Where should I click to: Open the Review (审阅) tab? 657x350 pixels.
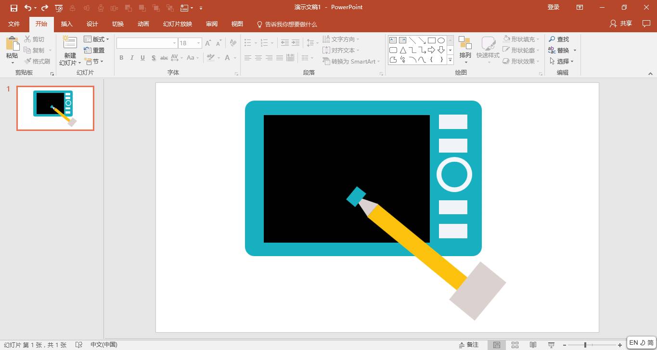(x=212, y=24)
